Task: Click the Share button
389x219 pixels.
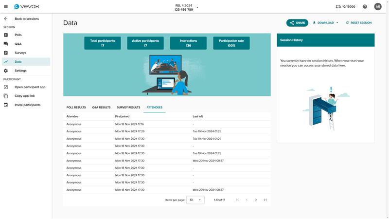Action: pyautogui.click(x=297, y=23)
